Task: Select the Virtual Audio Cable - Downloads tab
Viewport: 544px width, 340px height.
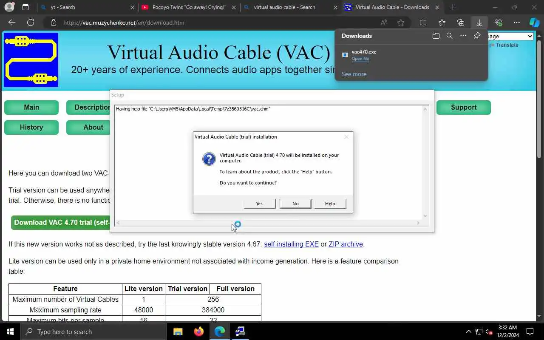Action: tap(392, 7)
